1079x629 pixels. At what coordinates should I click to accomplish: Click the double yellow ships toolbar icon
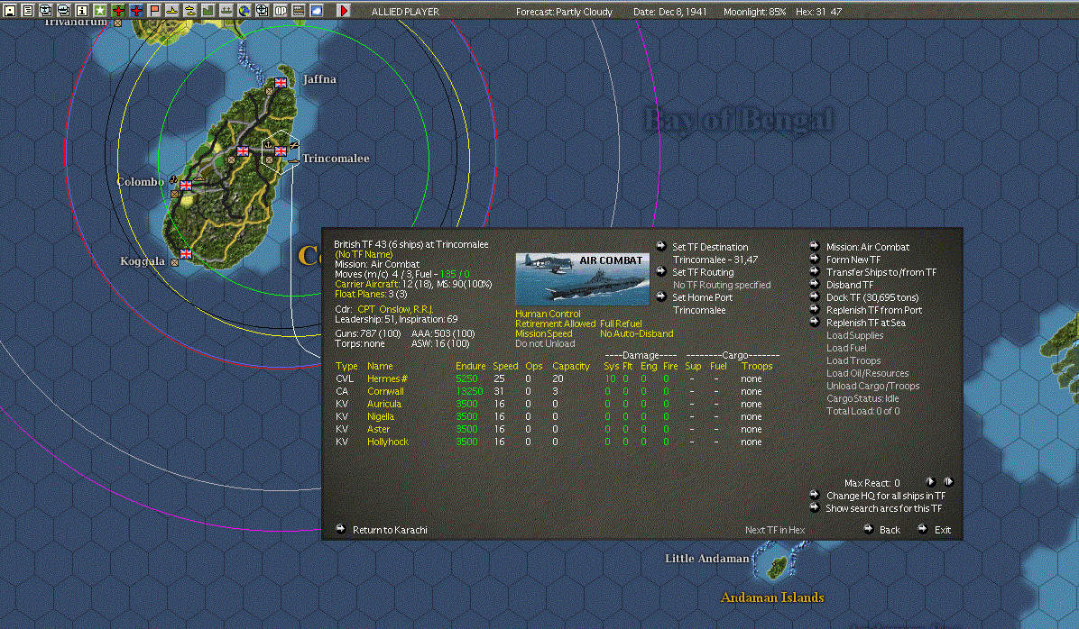coord(190,10)
